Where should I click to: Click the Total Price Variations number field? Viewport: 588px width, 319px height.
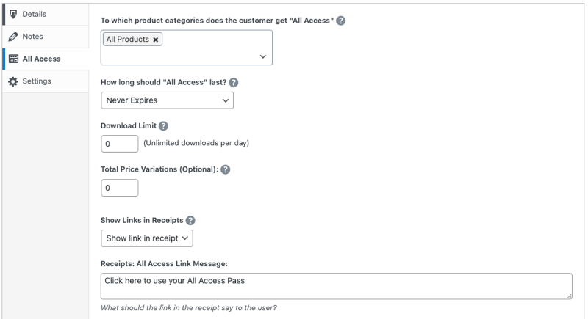point(119,188)
